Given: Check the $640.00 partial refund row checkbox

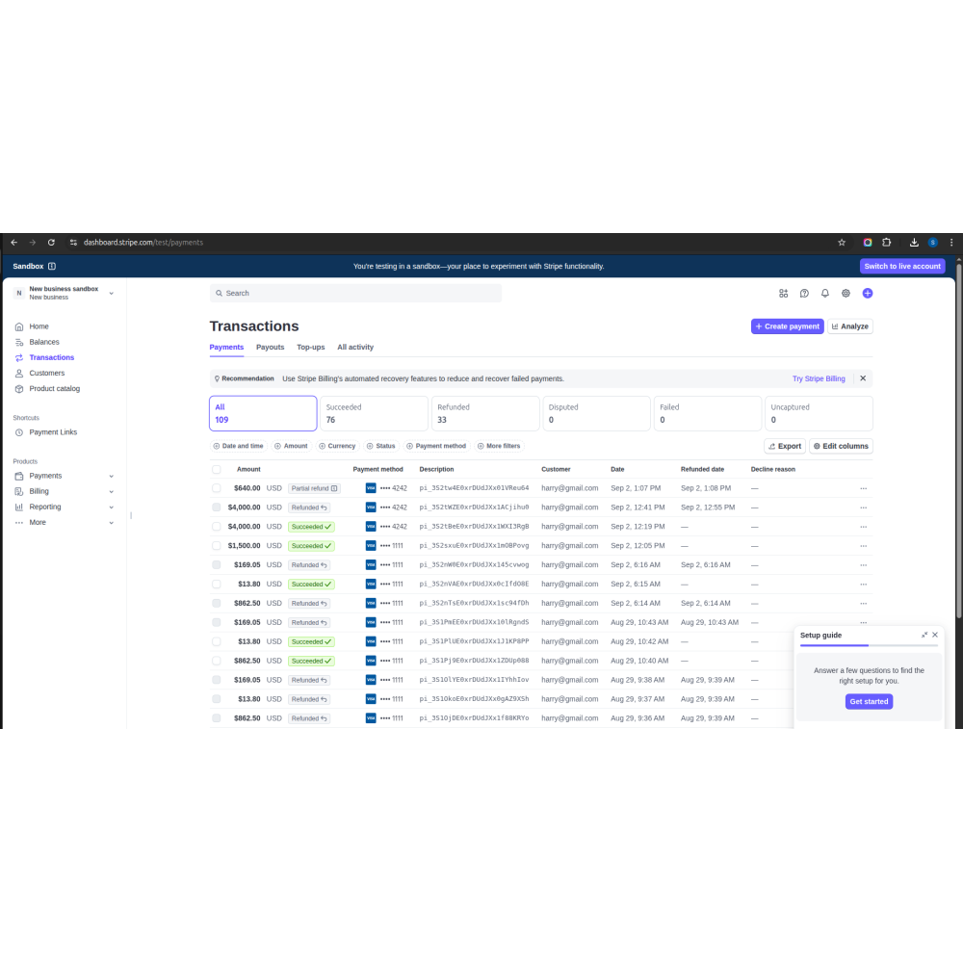Looking at the screenshot, I should click(217, 488).
